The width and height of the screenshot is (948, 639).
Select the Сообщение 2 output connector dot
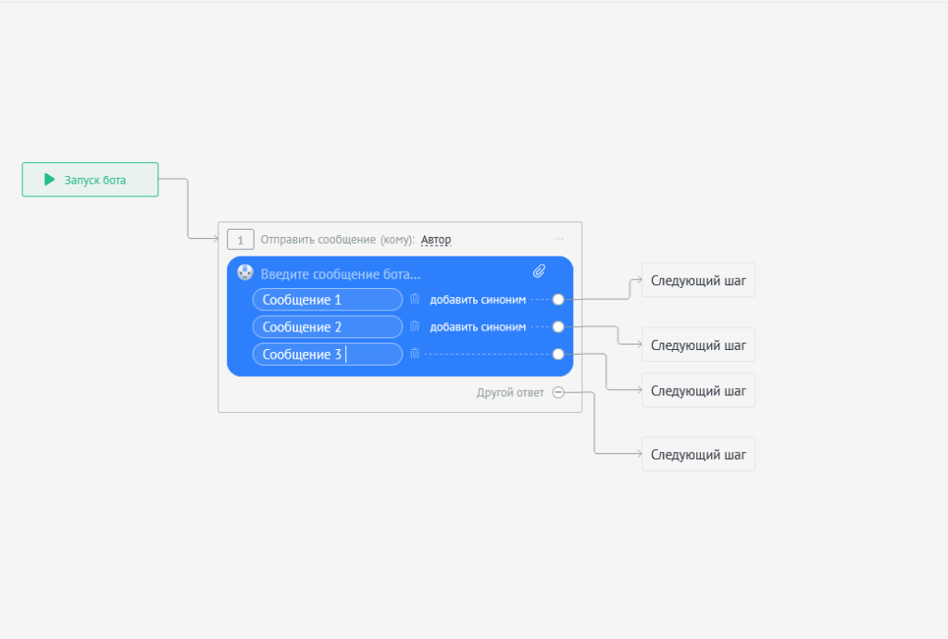[x=558, y=327]
